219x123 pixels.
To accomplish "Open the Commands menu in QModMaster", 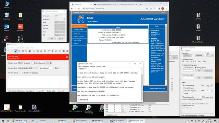I will (21, 48).
